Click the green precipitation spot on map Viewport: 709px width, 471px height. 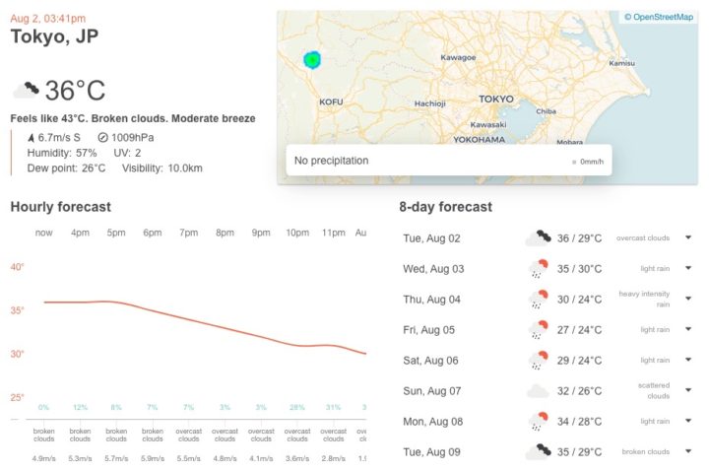click(312, 60)
